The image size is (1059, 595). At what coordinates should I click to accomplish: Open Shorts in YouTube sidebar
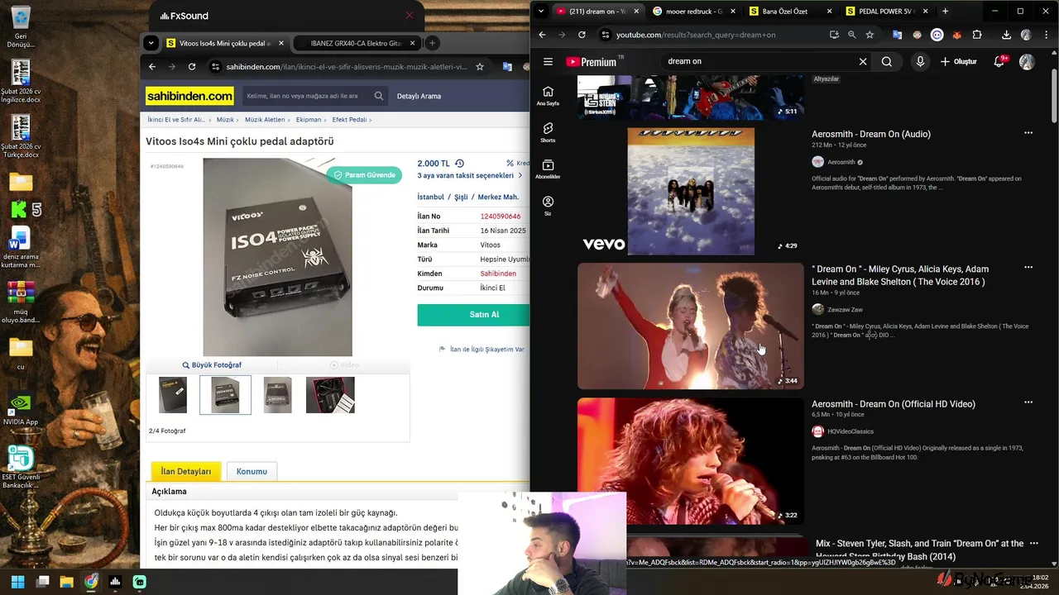[x=548, y=132]
